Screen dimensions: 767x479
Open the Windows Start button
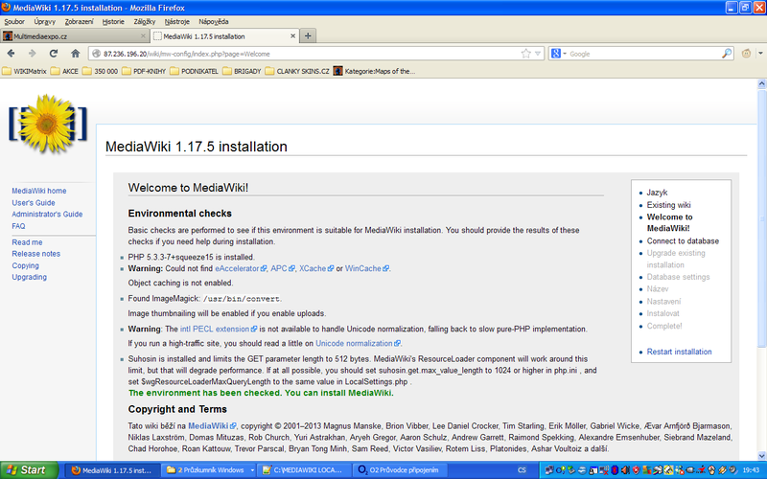(x=29, y=469)
